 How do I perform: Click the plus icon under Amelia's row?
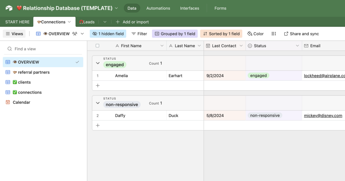click(x=98, y=86)
